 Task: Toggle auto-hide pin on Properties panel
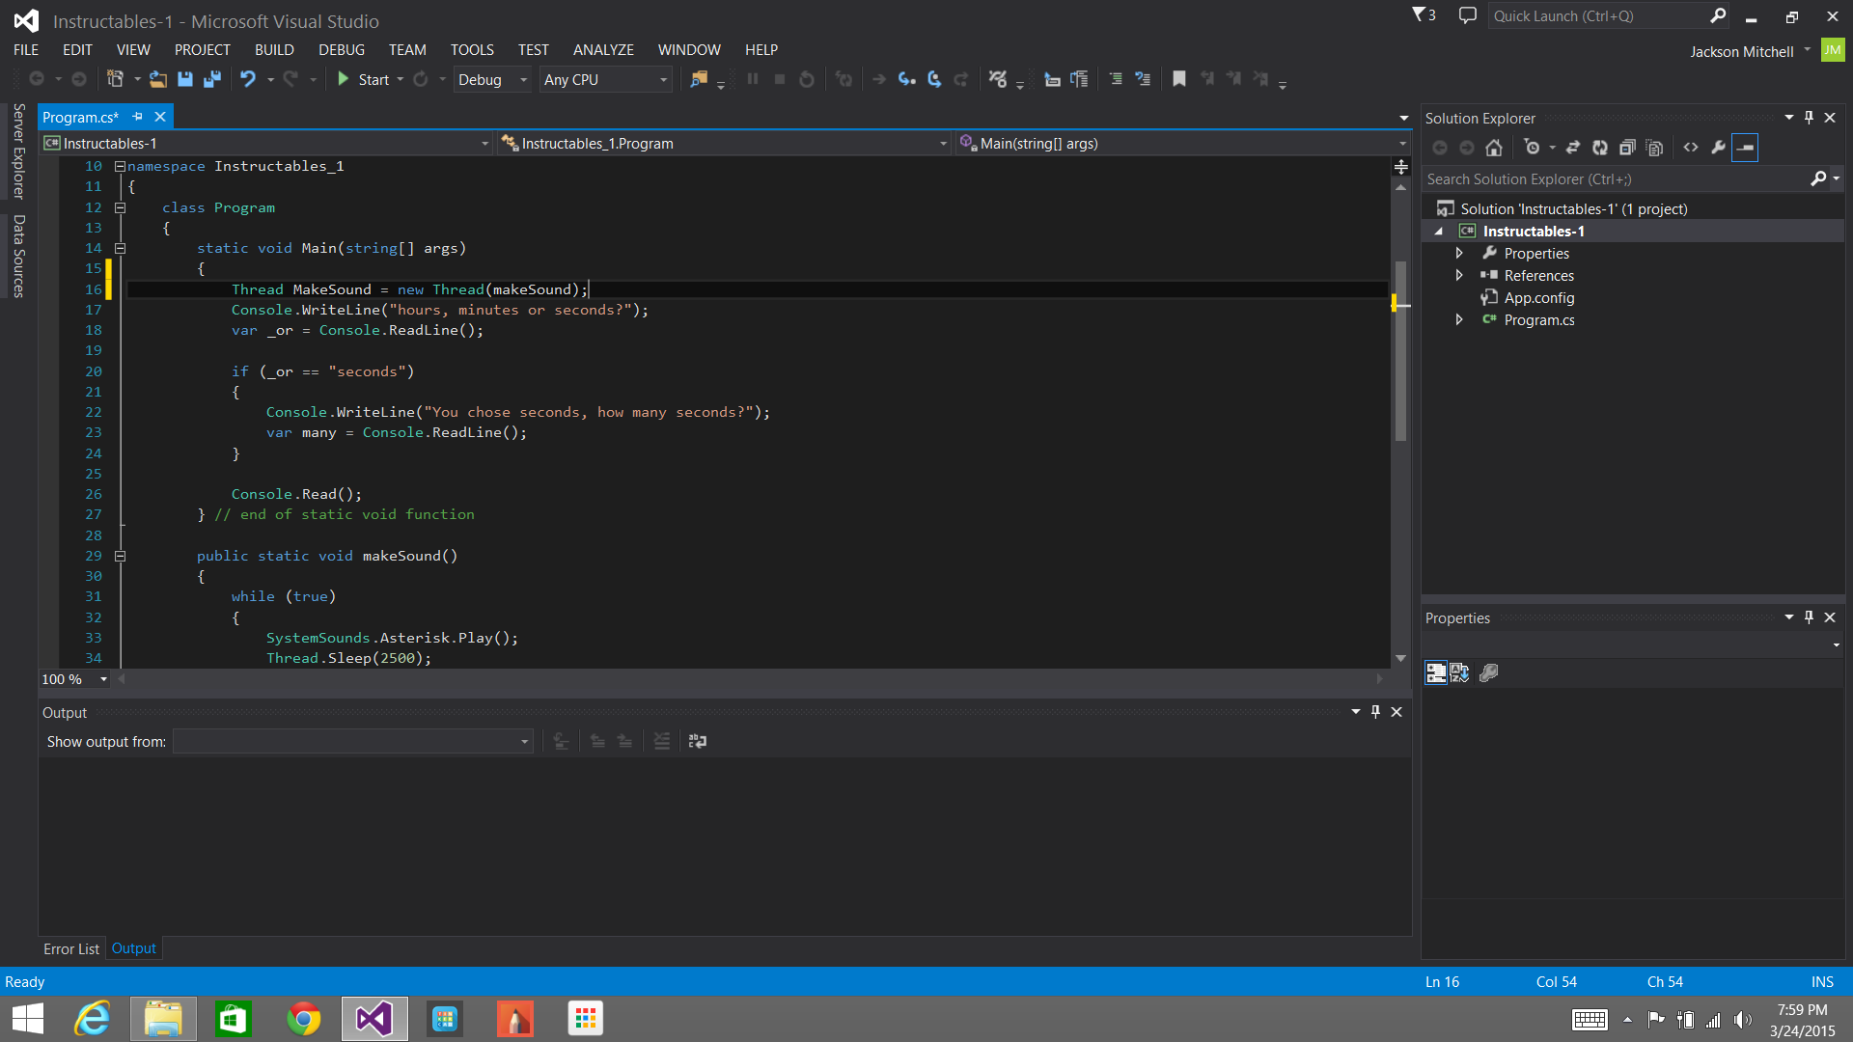[1809, 617]
